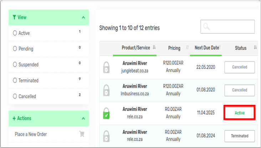Click the padlock icon on the Terminated row
Screen dimensions: 261x148
pyautogui.click(x=106, y=136)
